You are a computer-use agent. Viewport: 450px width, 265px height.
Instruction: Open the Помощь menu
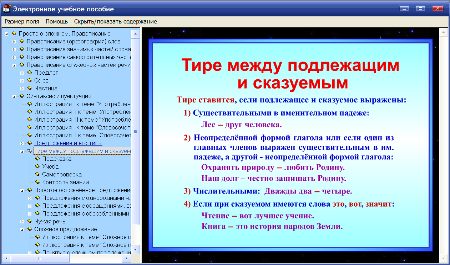(x=57, y=21)
